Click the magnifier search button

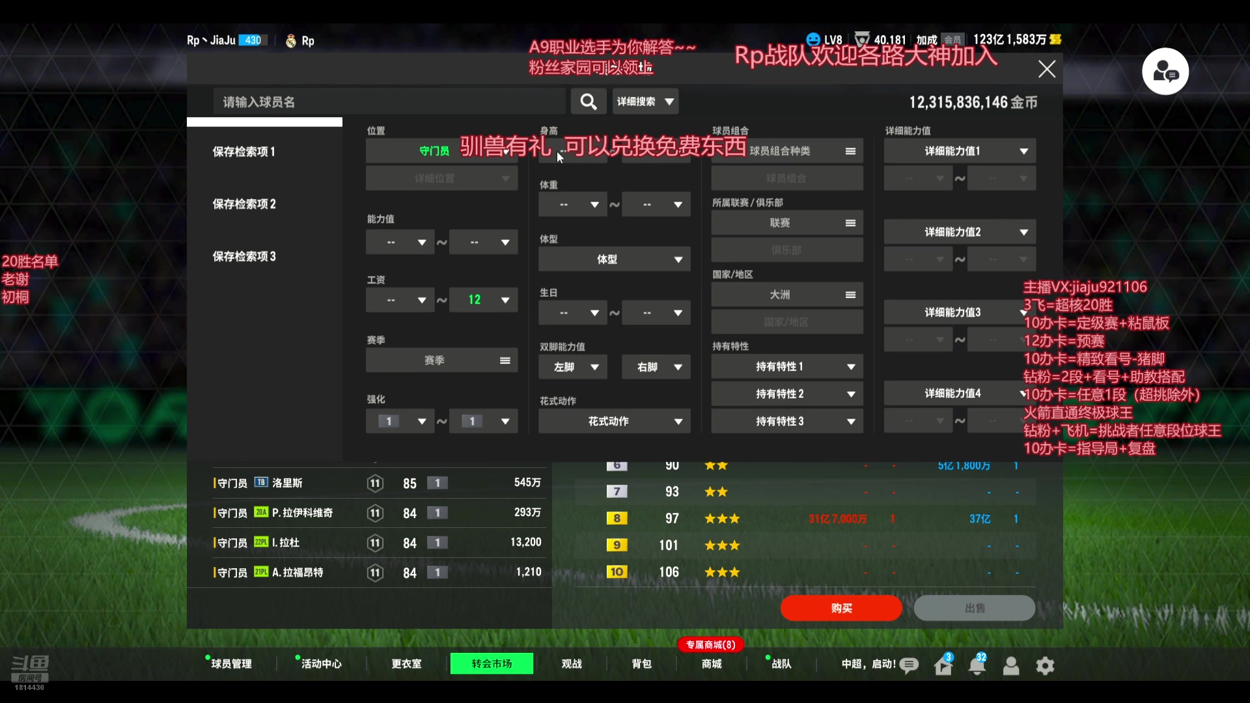coord(588,102)
